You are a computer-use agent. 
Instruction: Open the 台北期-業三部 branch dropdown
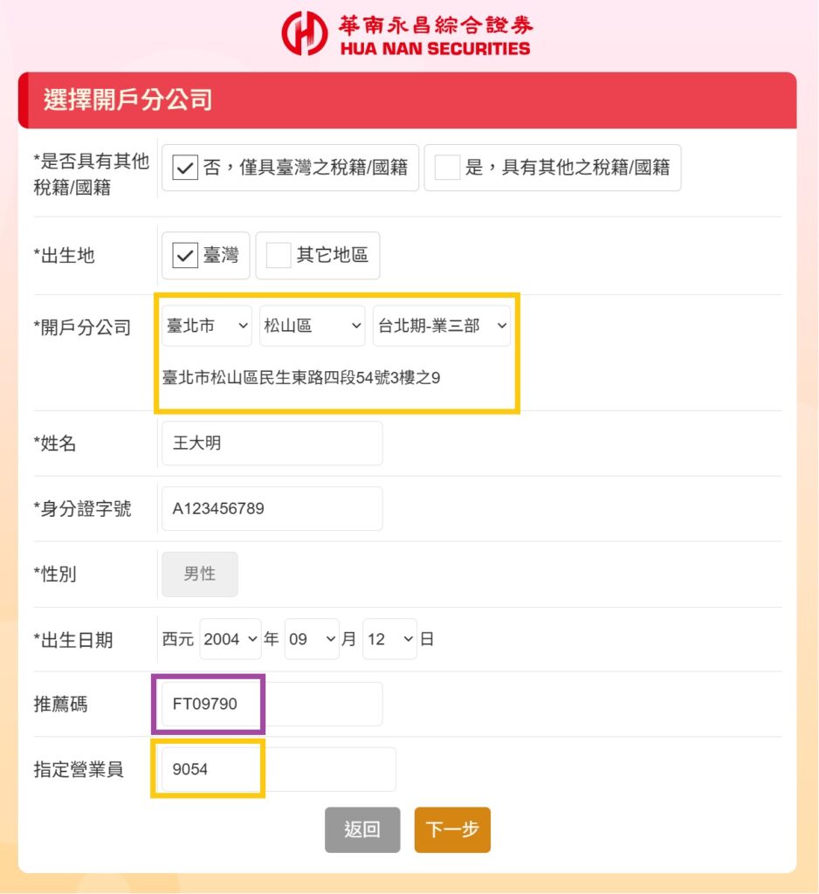click(441, 326)
